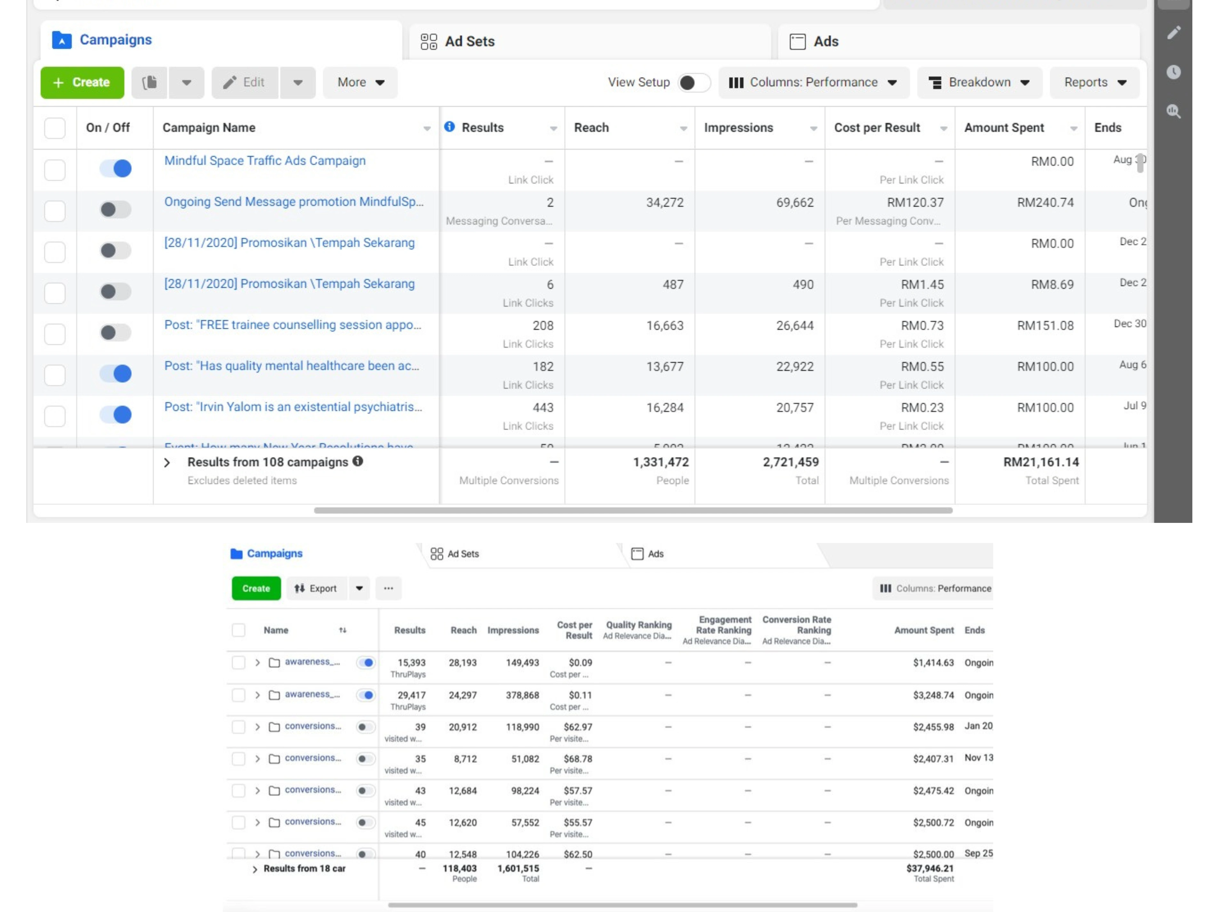Click the green + Create button
The height and width of the screenshot is (912, 1216).
[x=83, y=83]
